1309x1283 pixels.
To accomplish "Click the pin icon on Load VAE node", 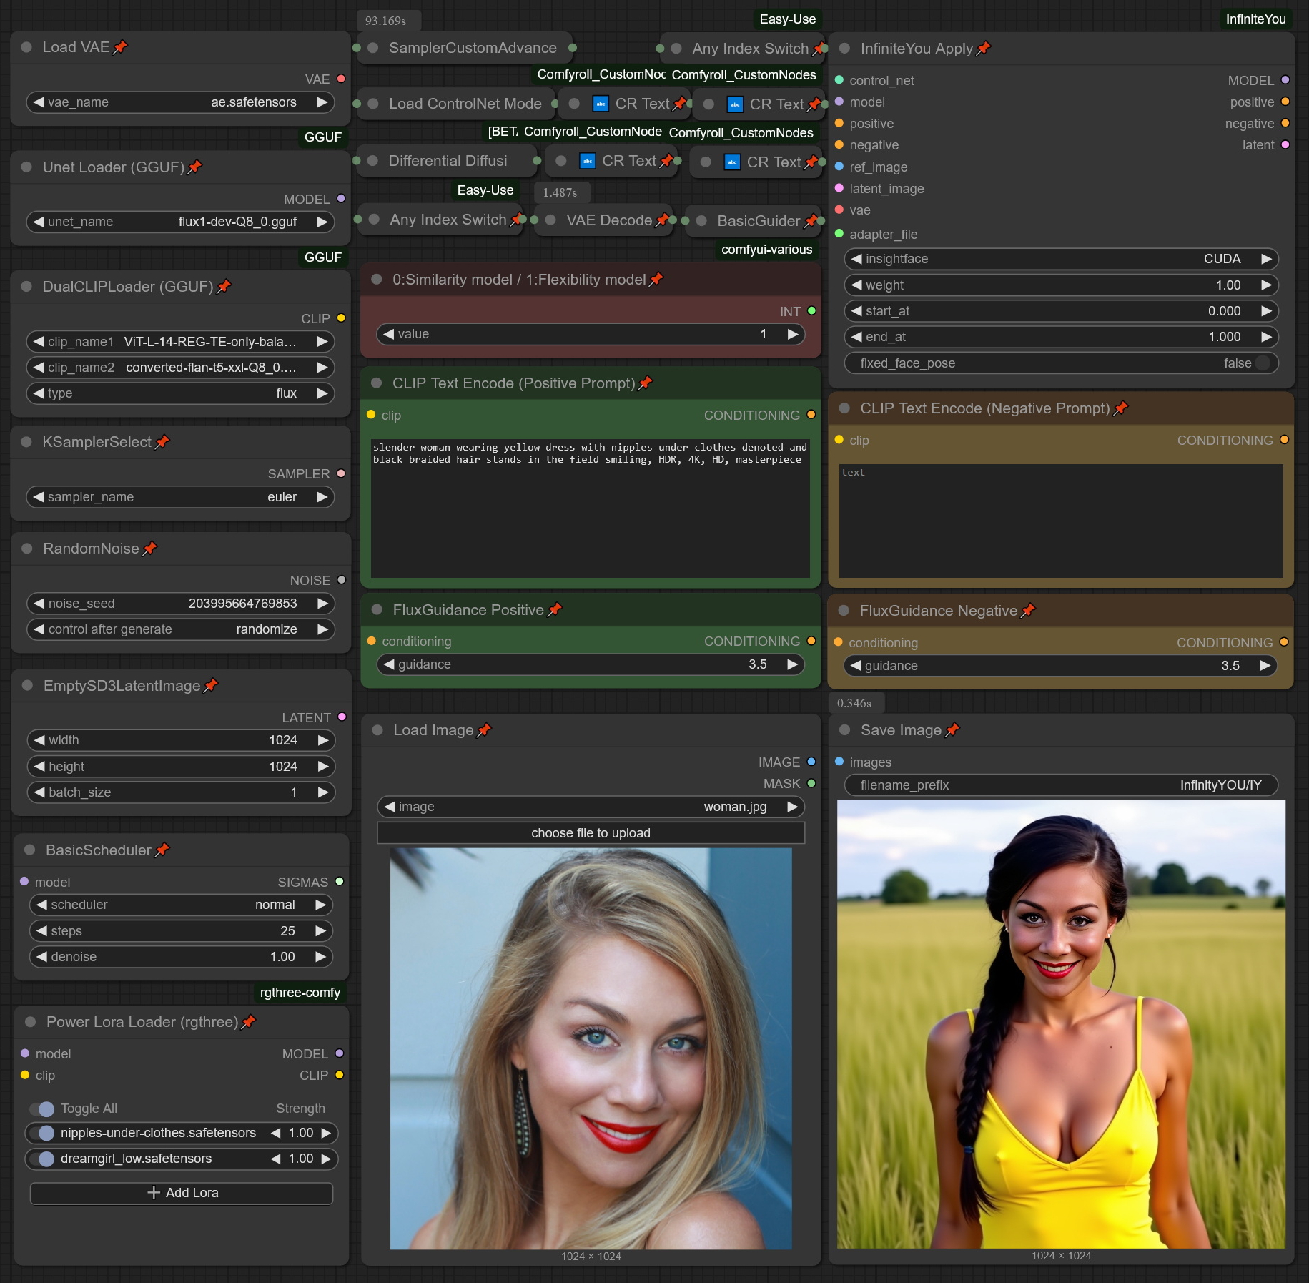I will pyautogui.click(x=120, y=47).
